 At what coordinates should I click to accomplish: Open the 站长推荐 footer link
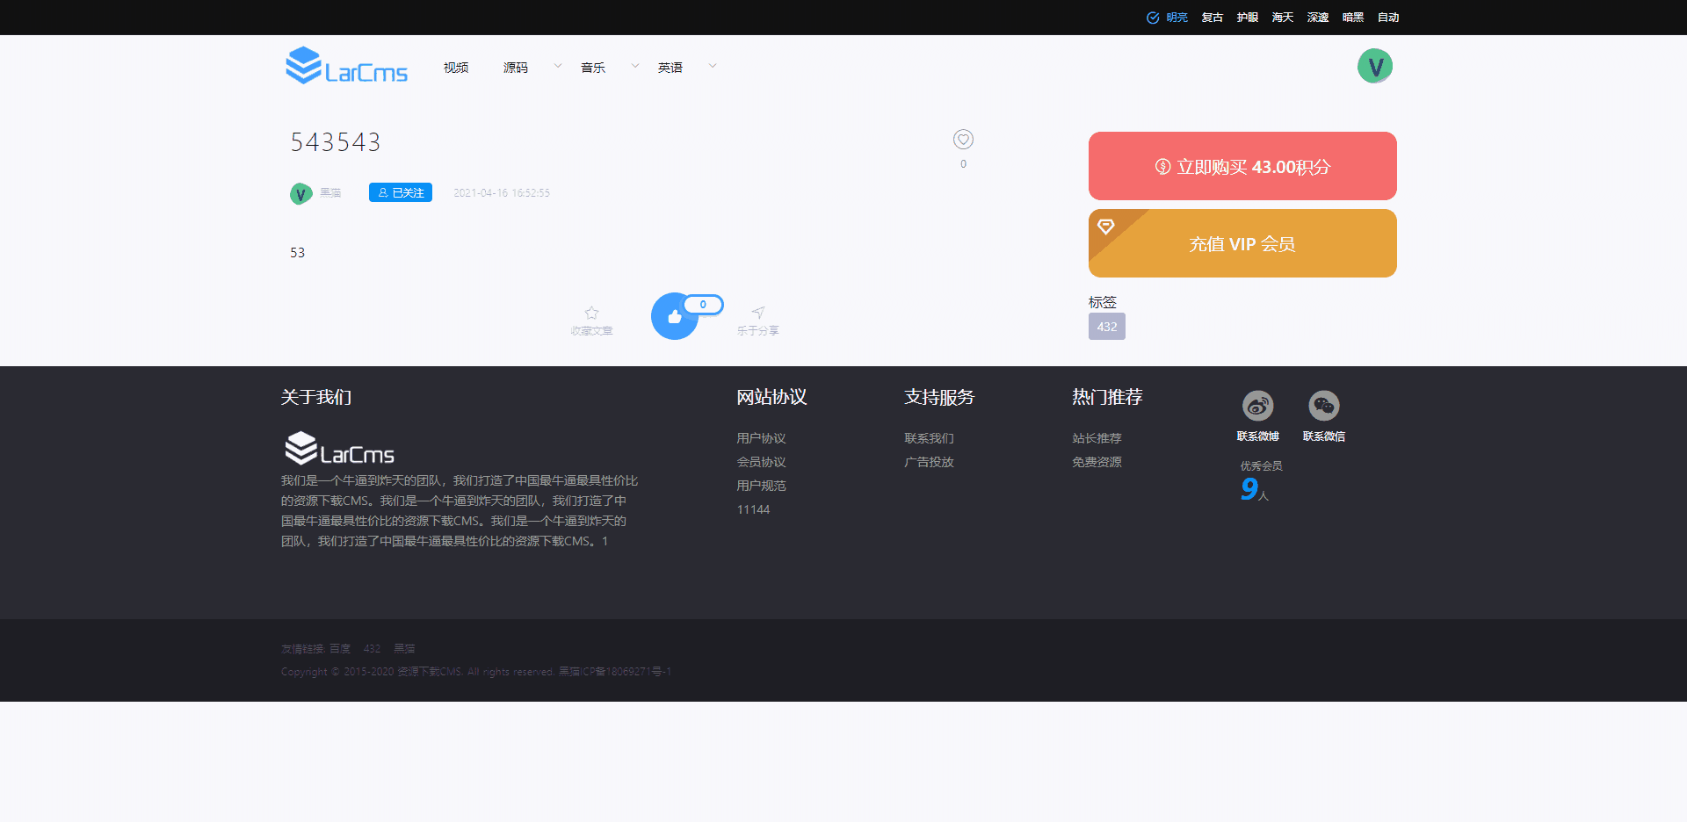click(1097, 438)
